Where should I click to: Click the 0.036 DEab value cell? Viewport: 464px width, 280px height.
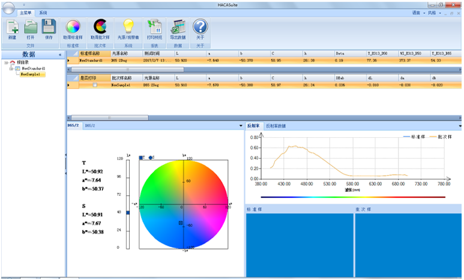coord(351,85)
